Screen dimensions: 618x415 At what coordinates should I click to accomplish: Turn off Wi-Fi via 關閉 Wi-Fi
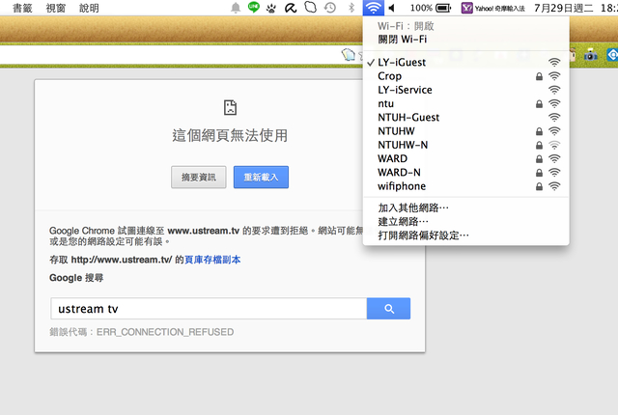tap(465, 40)
